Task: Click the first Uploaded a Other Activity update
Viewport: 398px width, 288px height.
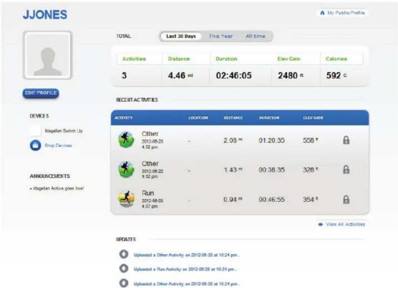Action: point(186,255)
